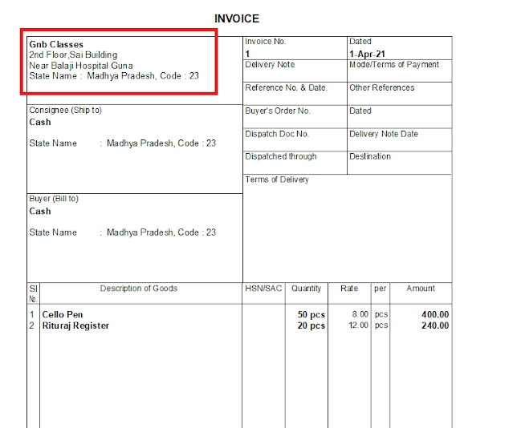Click the per column header
513x428 pixels.
coord(381,289)
